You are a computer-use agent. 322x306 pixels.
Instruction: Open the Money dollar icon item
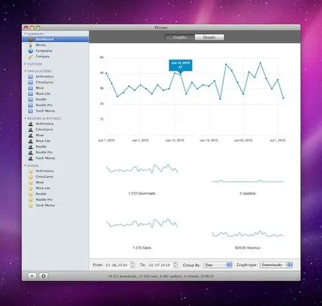[30, 45]
